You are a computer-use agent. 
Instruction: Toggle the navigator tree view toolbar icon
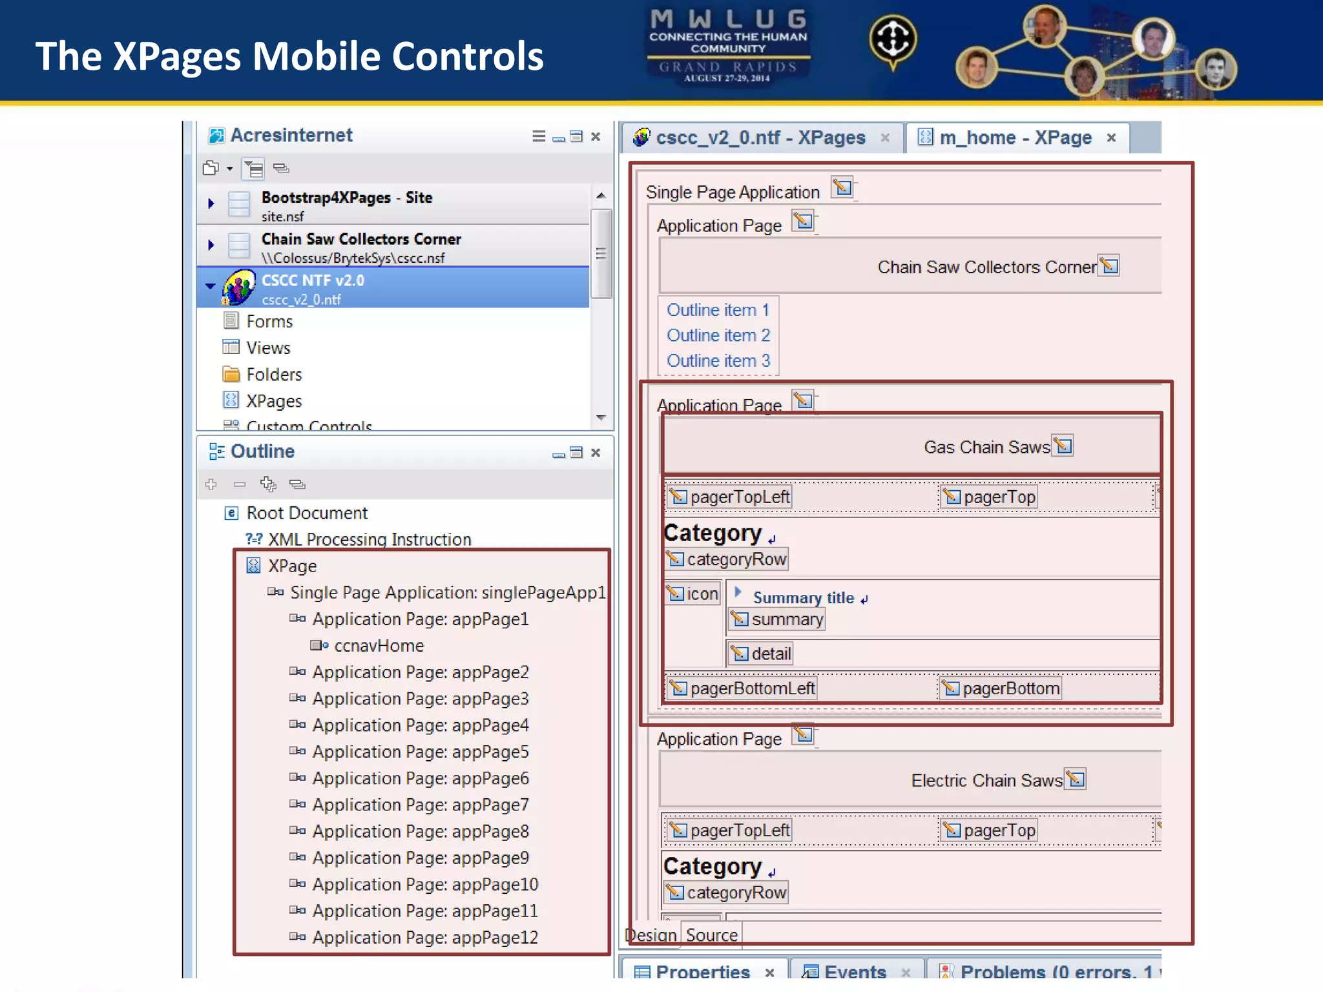253,169
